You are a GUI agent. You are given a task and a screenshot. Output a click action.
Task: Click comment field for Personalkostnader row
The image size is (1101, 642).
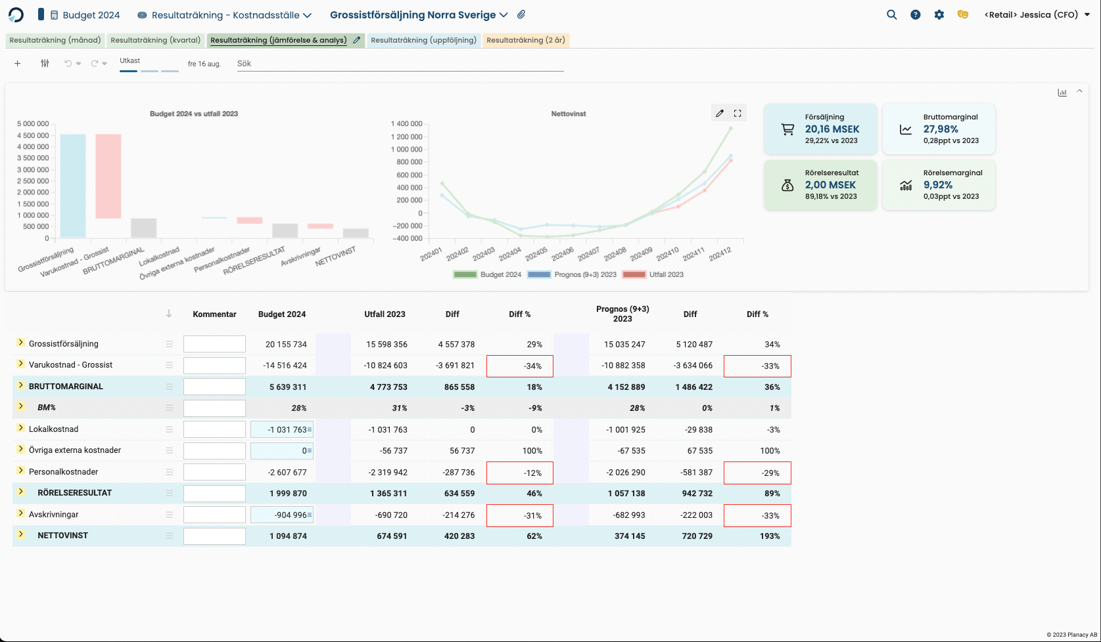tap(214, 472)
